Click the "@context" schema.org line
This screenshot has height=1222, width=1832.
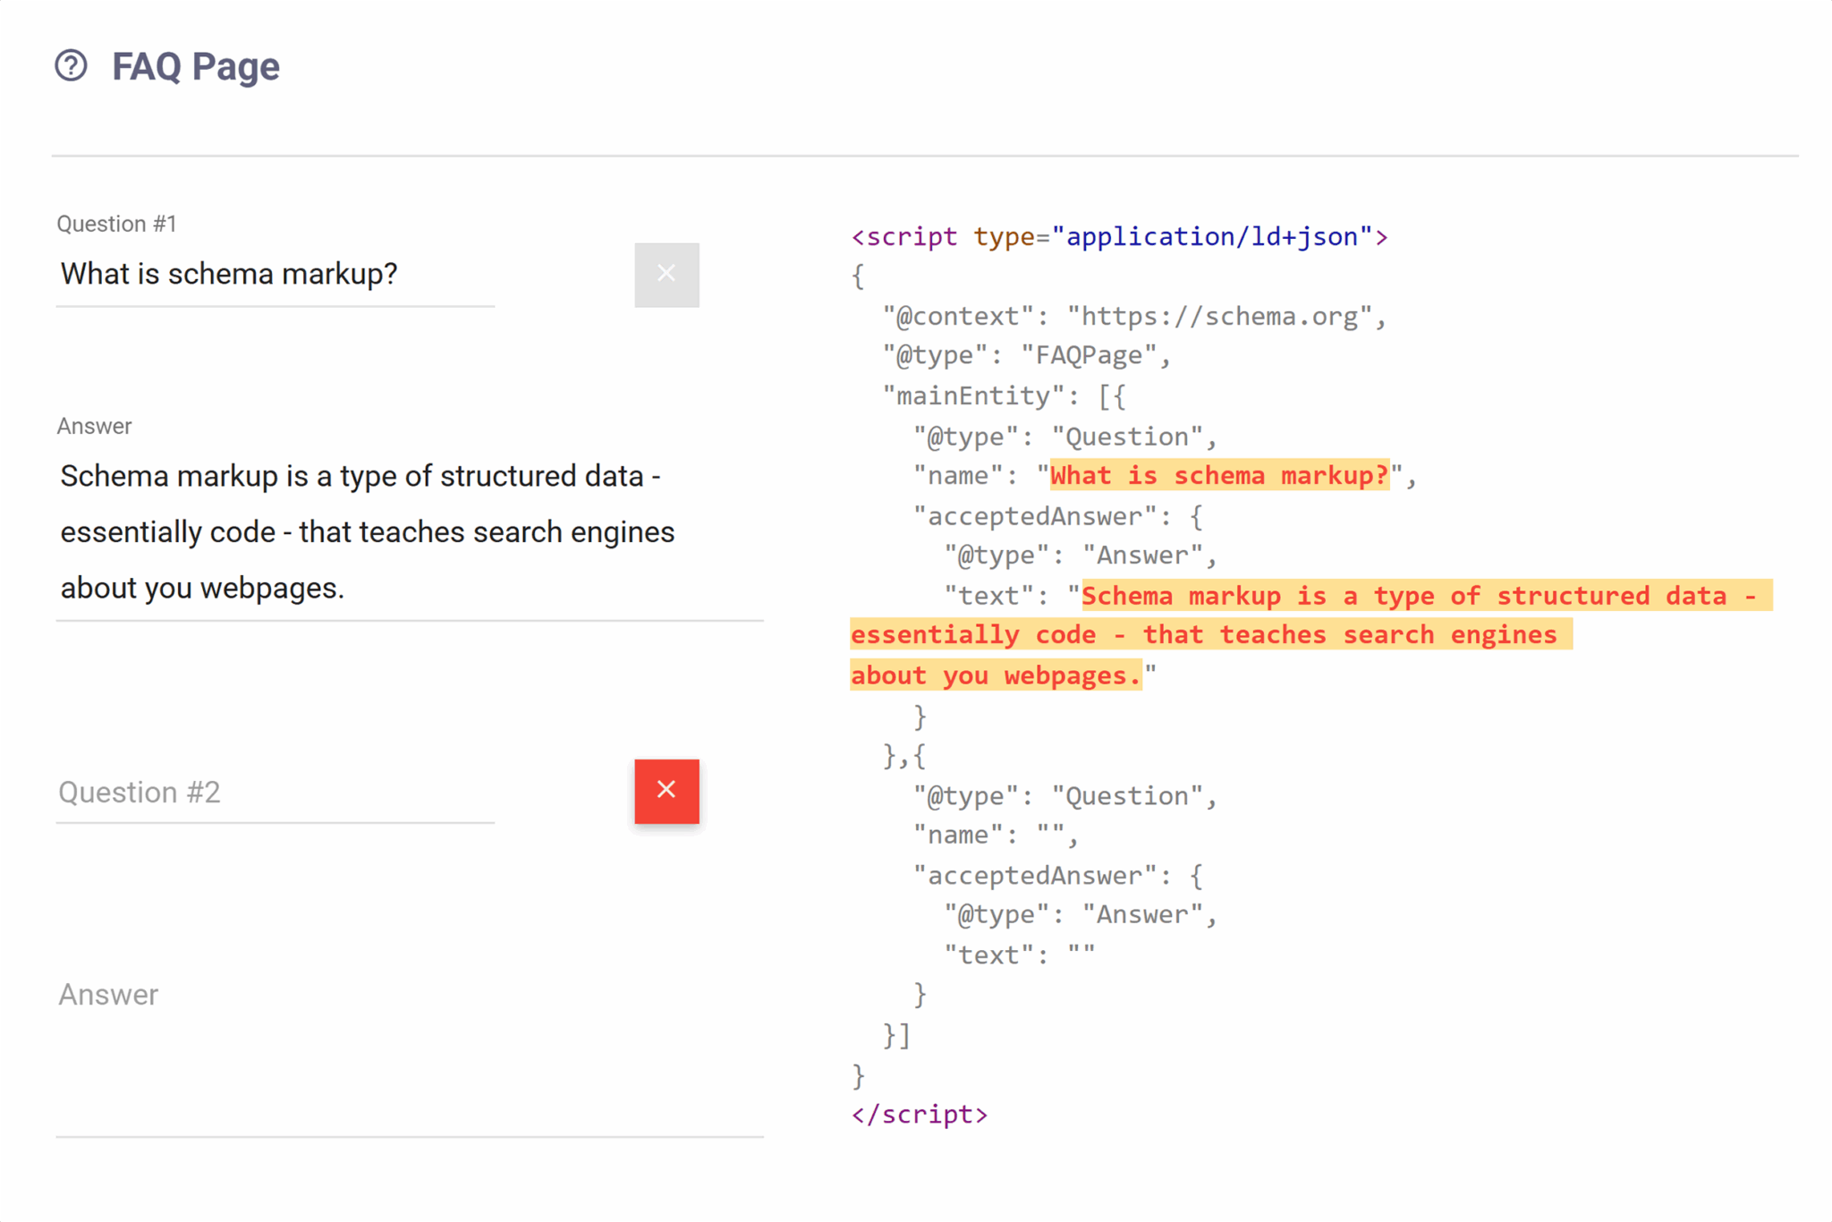1133,317
